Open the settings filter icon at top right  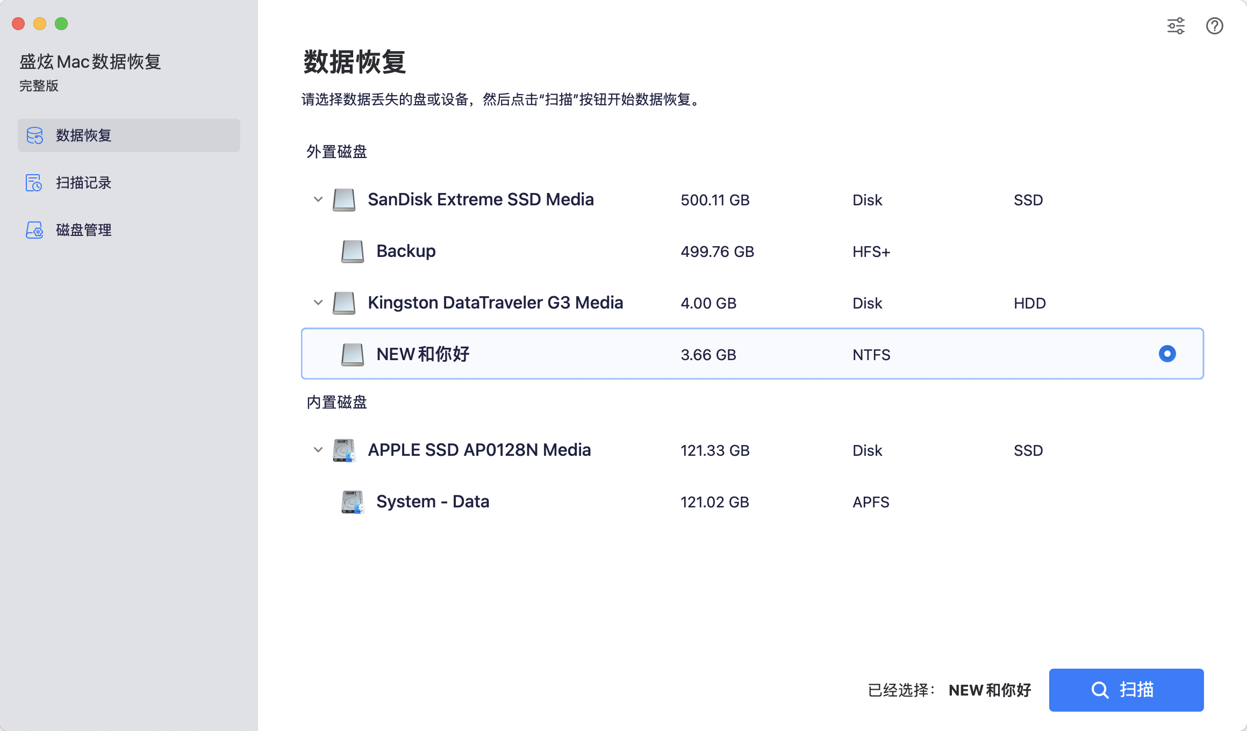[x=1176, y=26]
